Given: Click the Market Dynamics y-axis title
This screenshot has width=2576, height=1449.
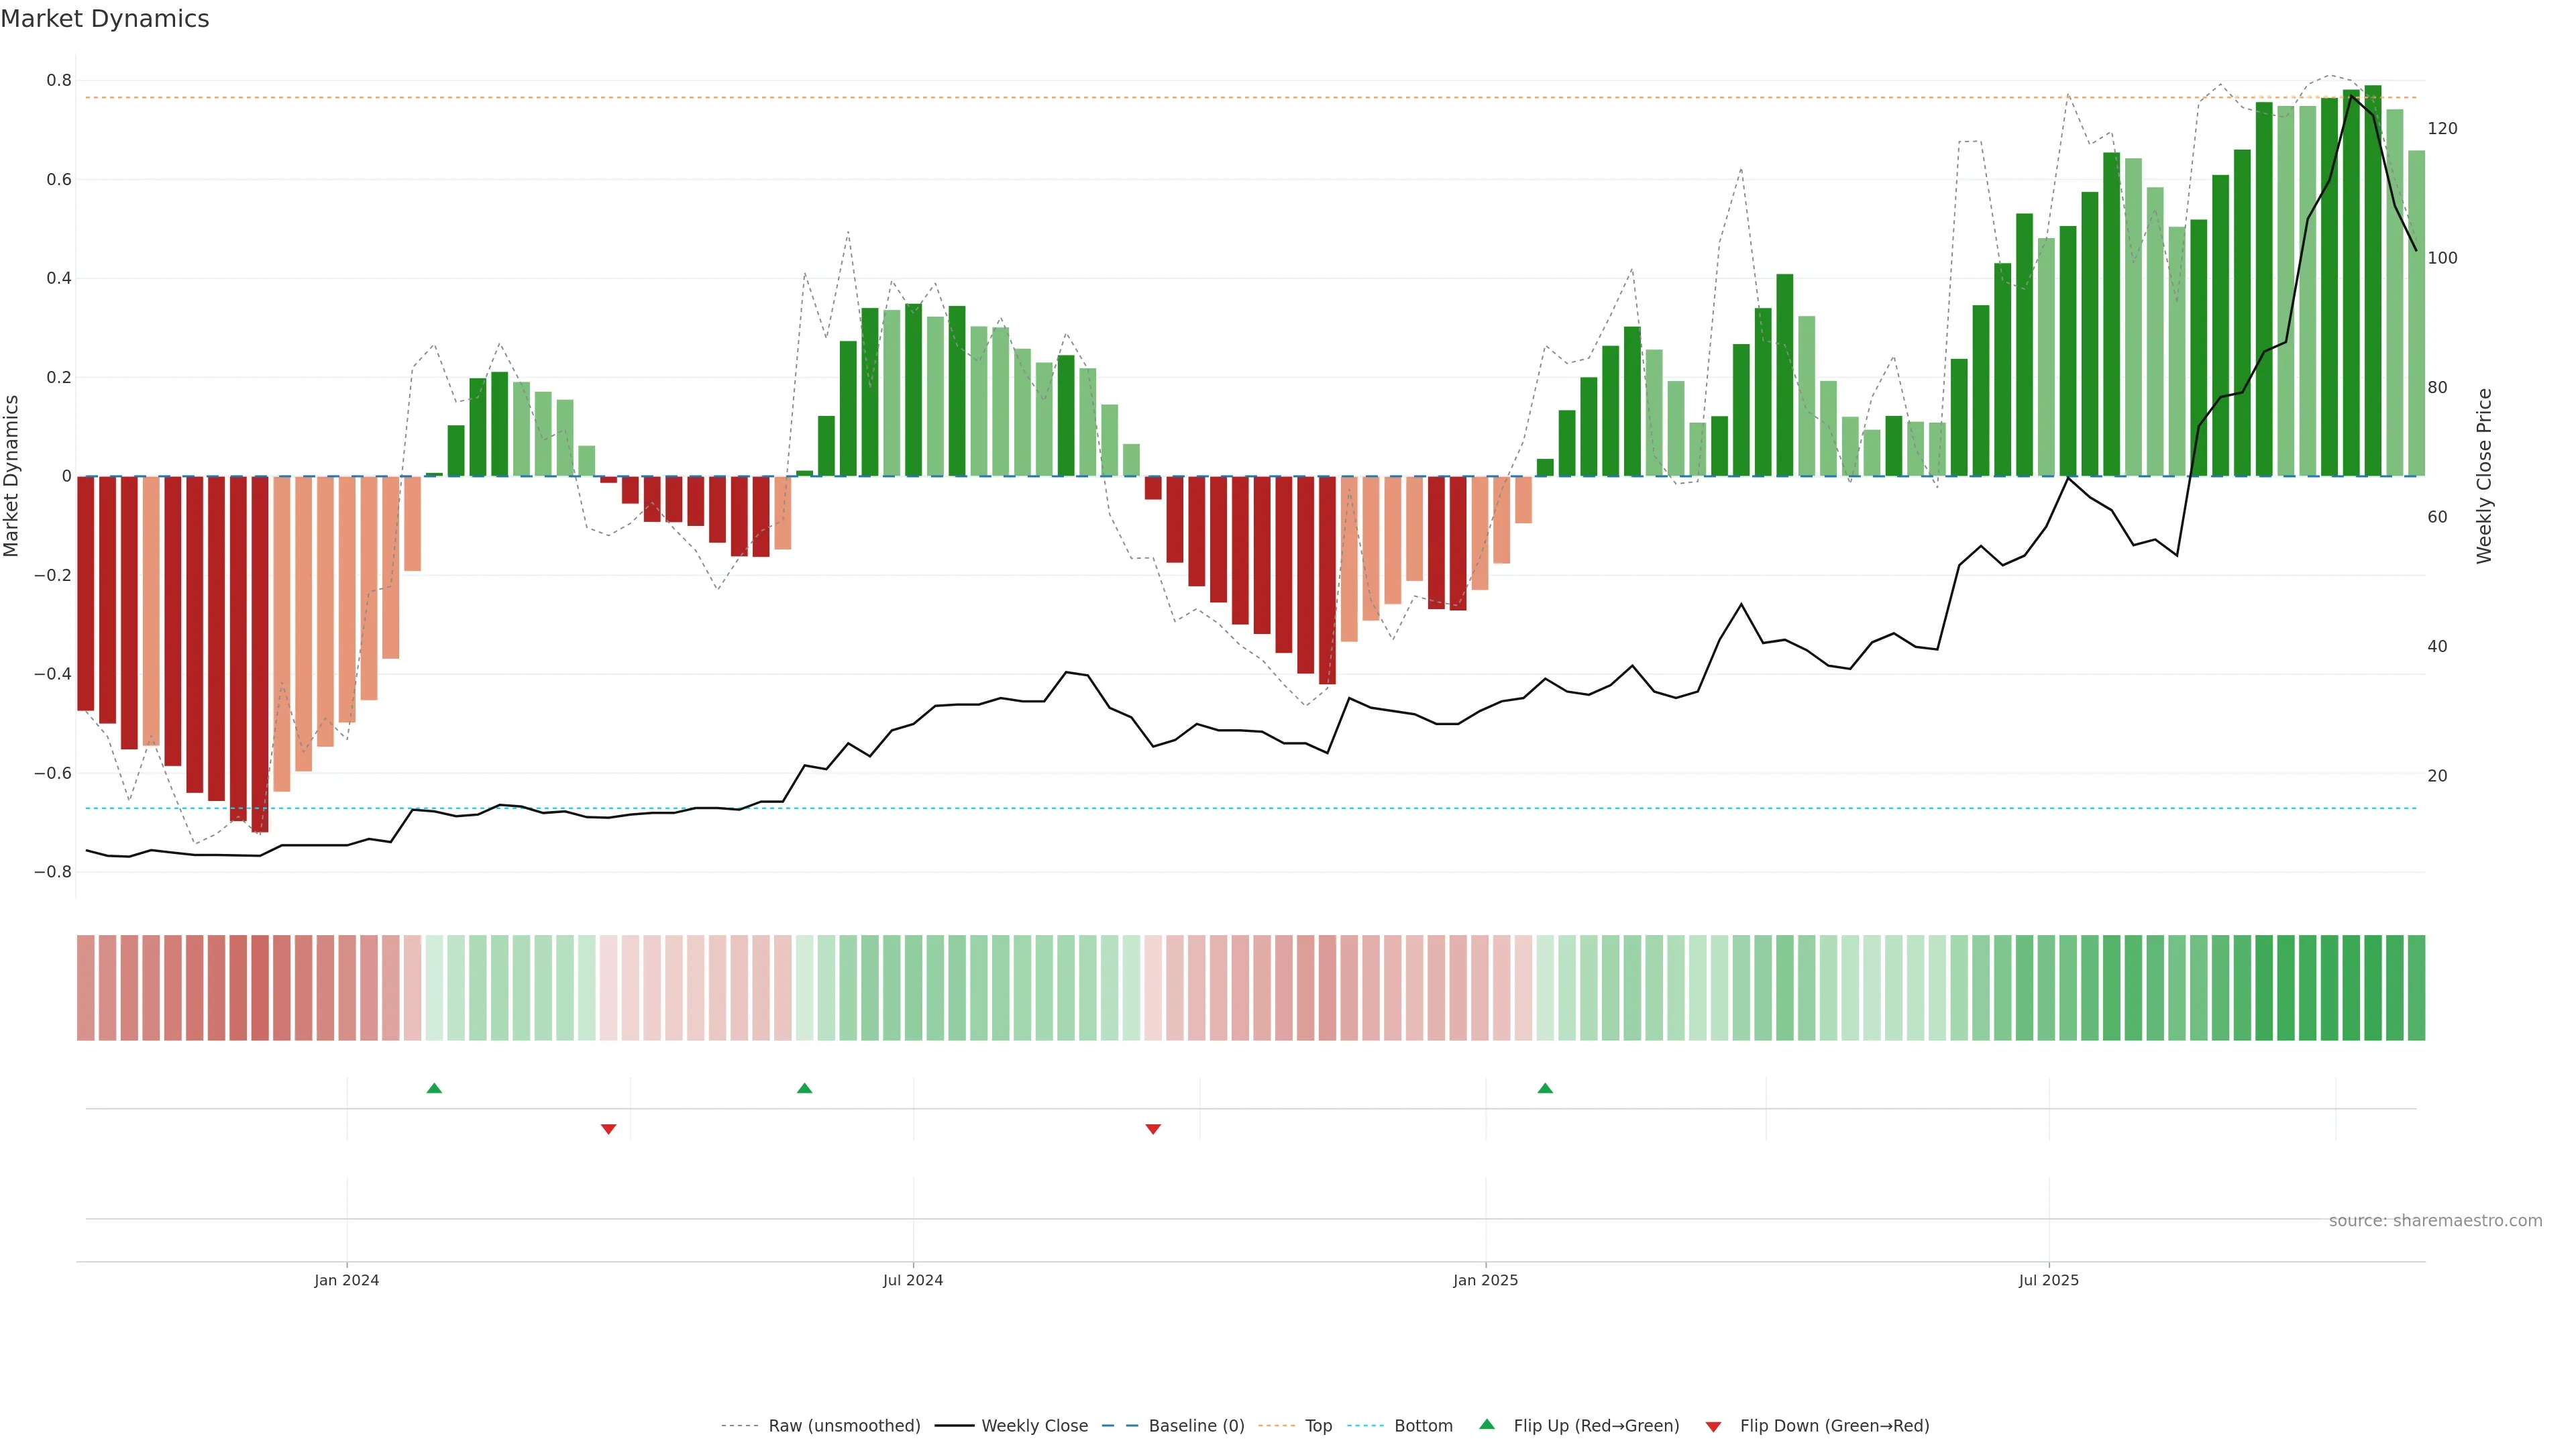Looking at the screenshot, I should (12, 476).
